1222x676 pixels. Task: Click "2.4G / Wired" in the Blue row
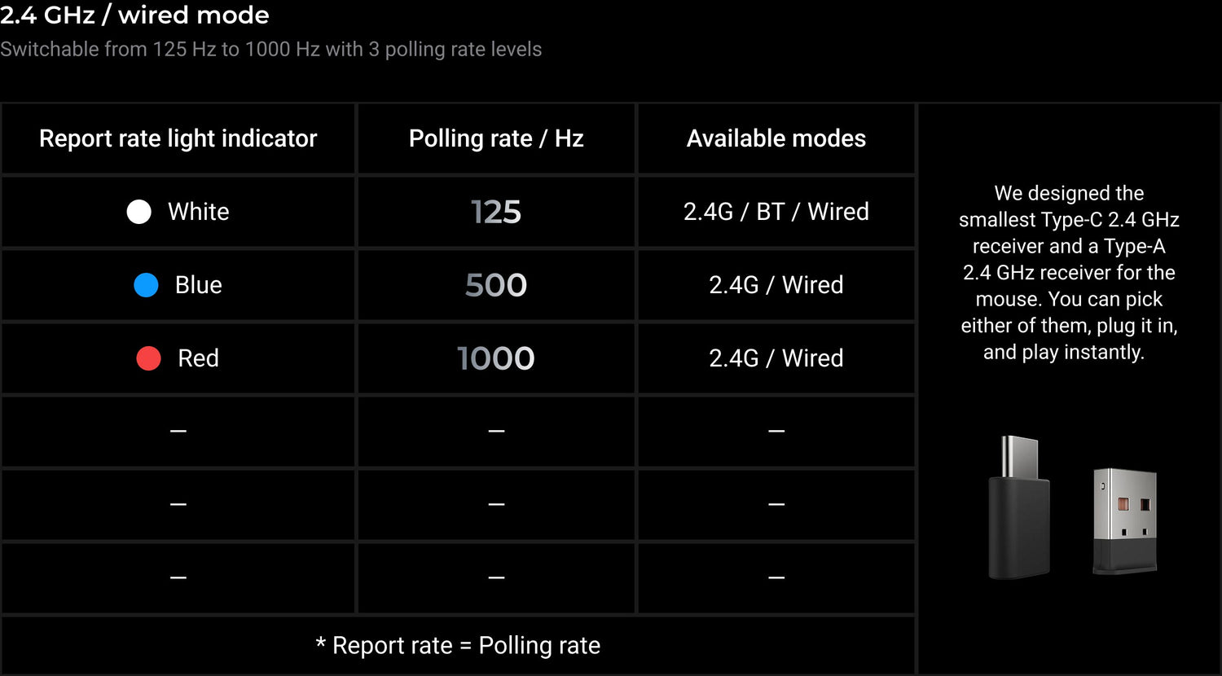[x=776, y=285]
